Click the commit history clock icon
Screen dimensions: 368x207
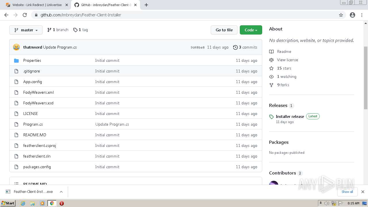235,47
